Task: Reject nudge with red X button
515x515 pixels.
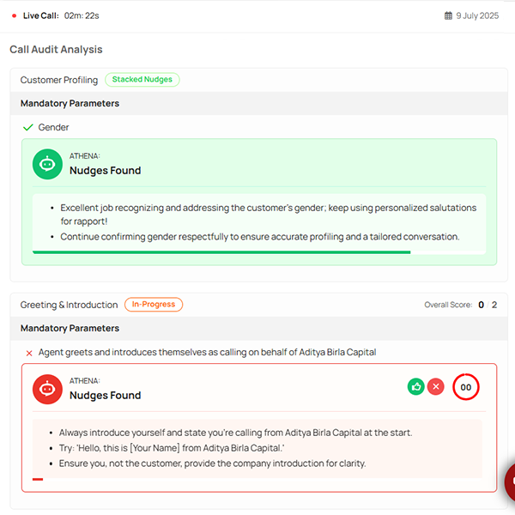Action: [436, 386]
